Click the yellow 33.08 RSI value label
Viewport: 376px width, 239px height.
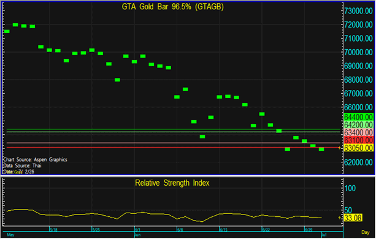[353, 218]
